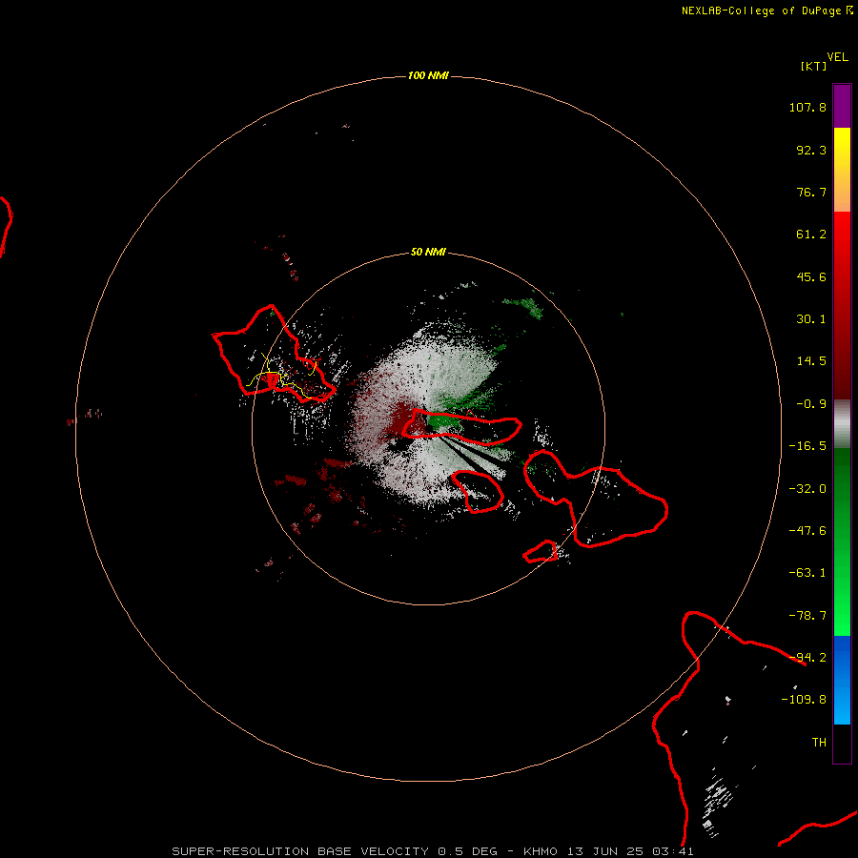Image resolution: width=858 pixels, height=858 pixels.
Task: Select the 45.6 legend value
Action: 811,276
